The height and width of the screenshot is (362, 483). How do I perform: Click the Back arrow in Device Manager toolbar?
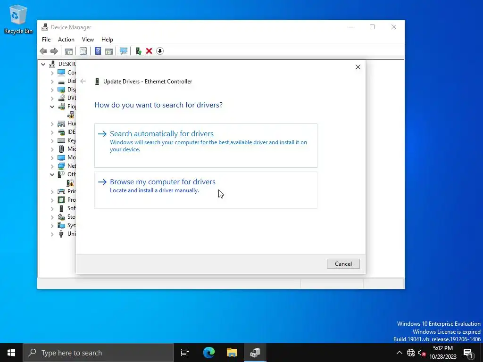point(43,51)
